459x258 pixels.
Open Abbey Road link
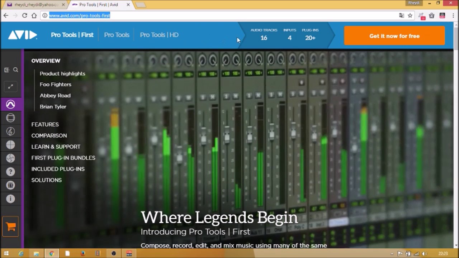(55, 95)
